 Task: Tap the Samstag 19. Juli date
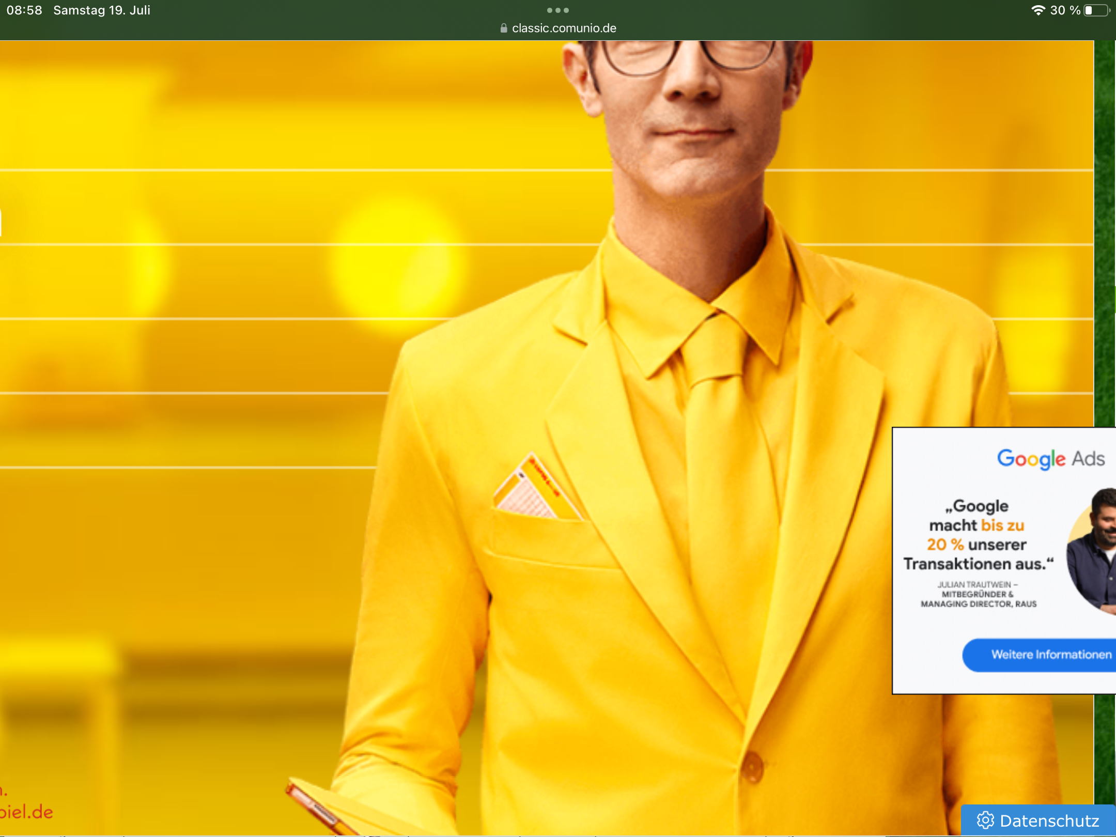(x=102, y=10)
